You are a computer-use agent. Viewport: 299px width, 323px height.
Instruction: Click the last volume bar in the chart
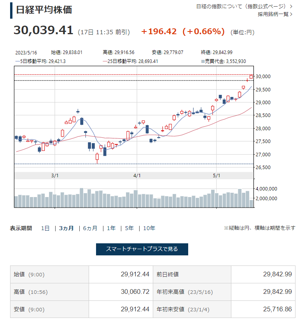point(252,204)
